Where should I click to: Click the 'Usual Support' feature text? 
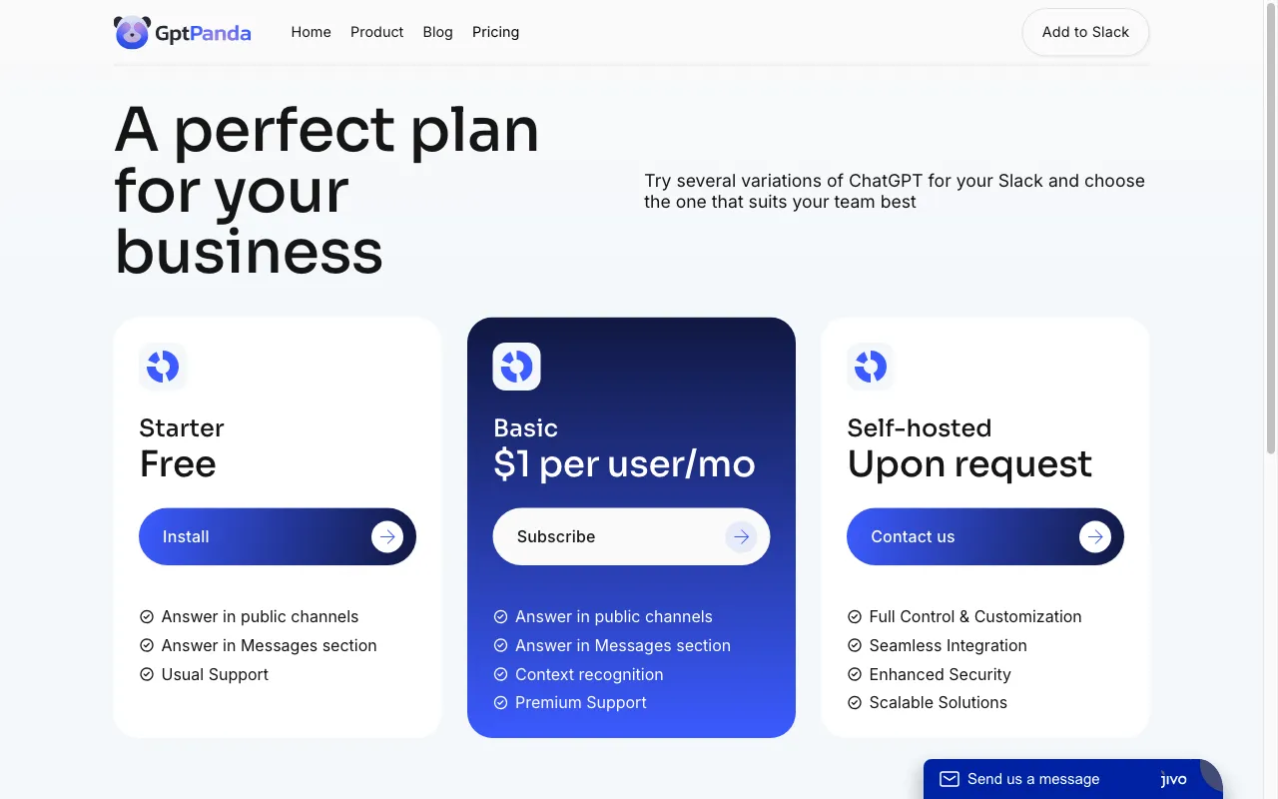tap(215, 674)
